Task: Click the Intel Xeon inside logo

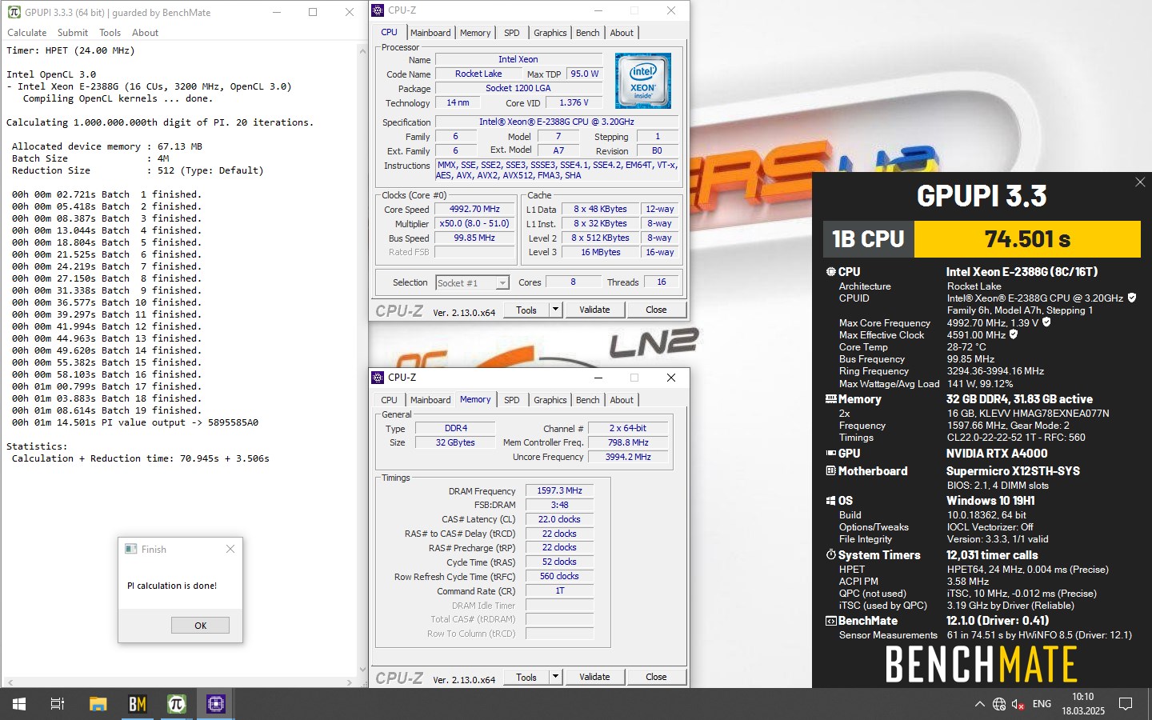Action: tap(642, 81)
